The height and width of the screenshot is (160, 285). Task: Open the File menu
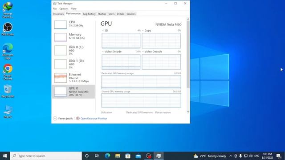click(x=55, y=9)
